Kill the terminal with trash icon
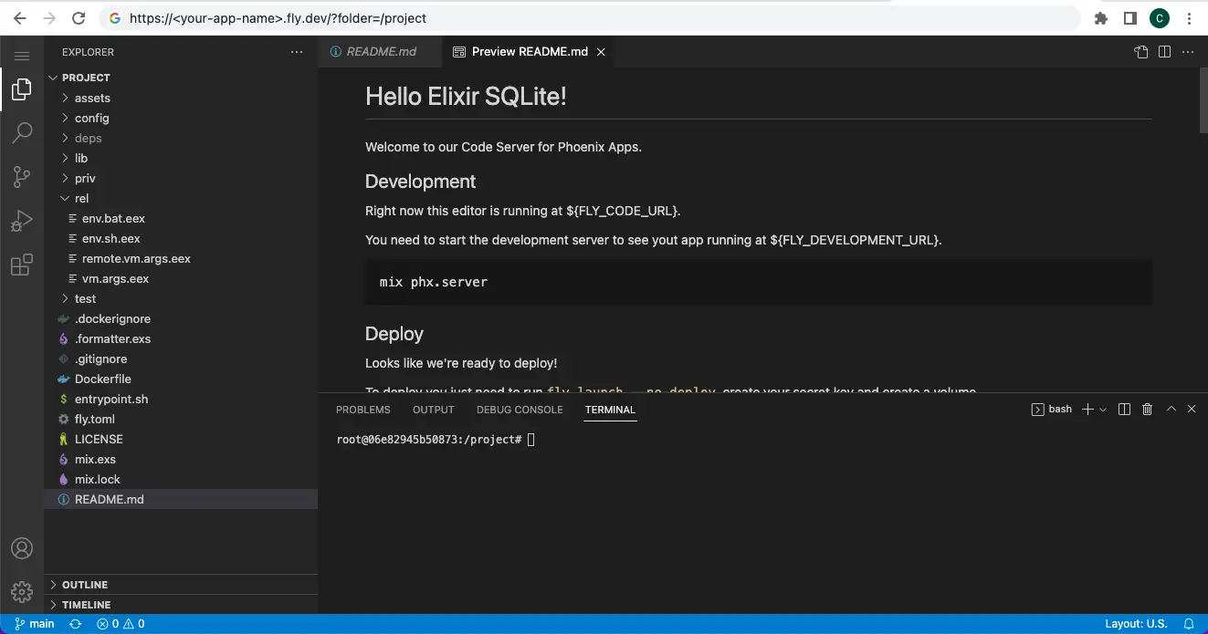 (1148, 410)
